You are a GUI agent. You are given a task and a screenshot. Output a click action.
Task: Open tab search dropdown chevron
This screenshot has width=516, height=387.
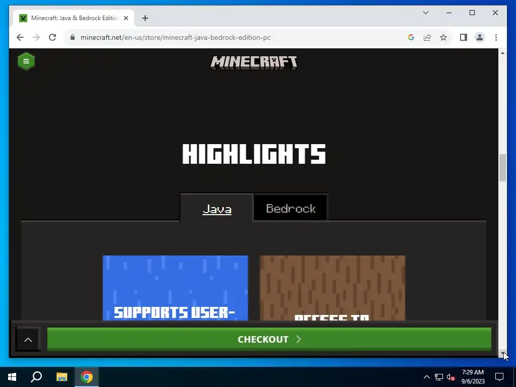[x=425, y=13]
